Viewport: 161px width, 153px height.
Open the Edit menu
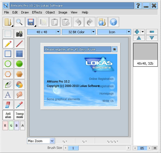coord(15,12)
